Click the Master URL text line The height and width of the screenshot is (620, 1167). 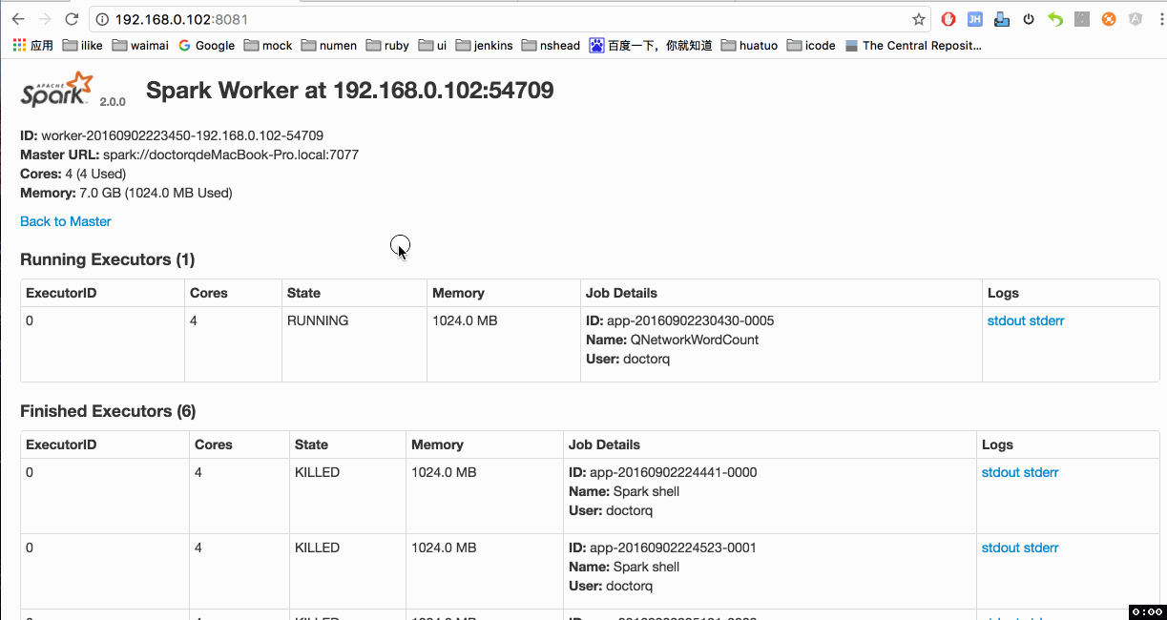point(190,155)
